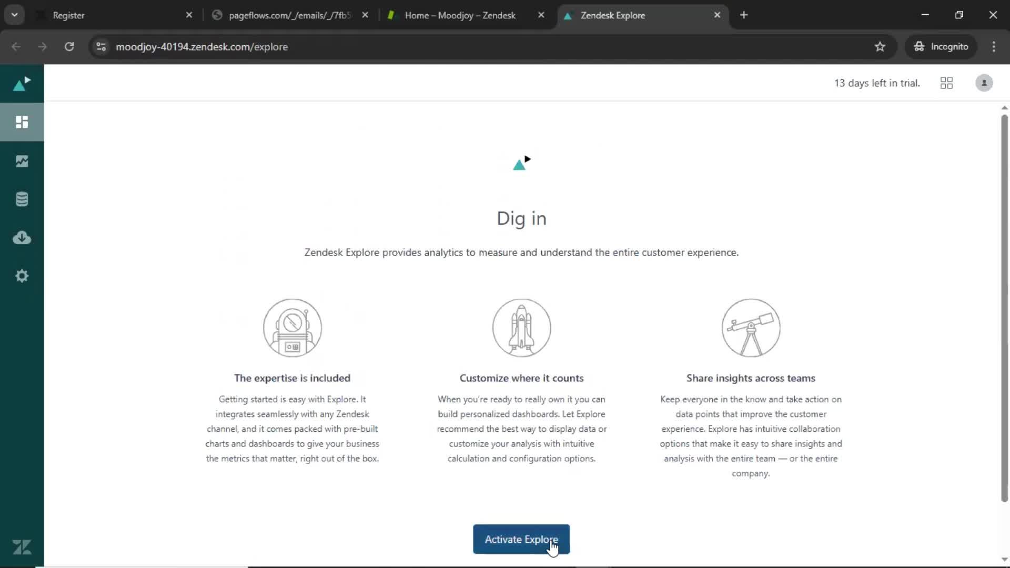The width and height of the screenshot is (1010, 568).
Task: Reload the page with refresh icon
Action: click(x=69, y=47)
